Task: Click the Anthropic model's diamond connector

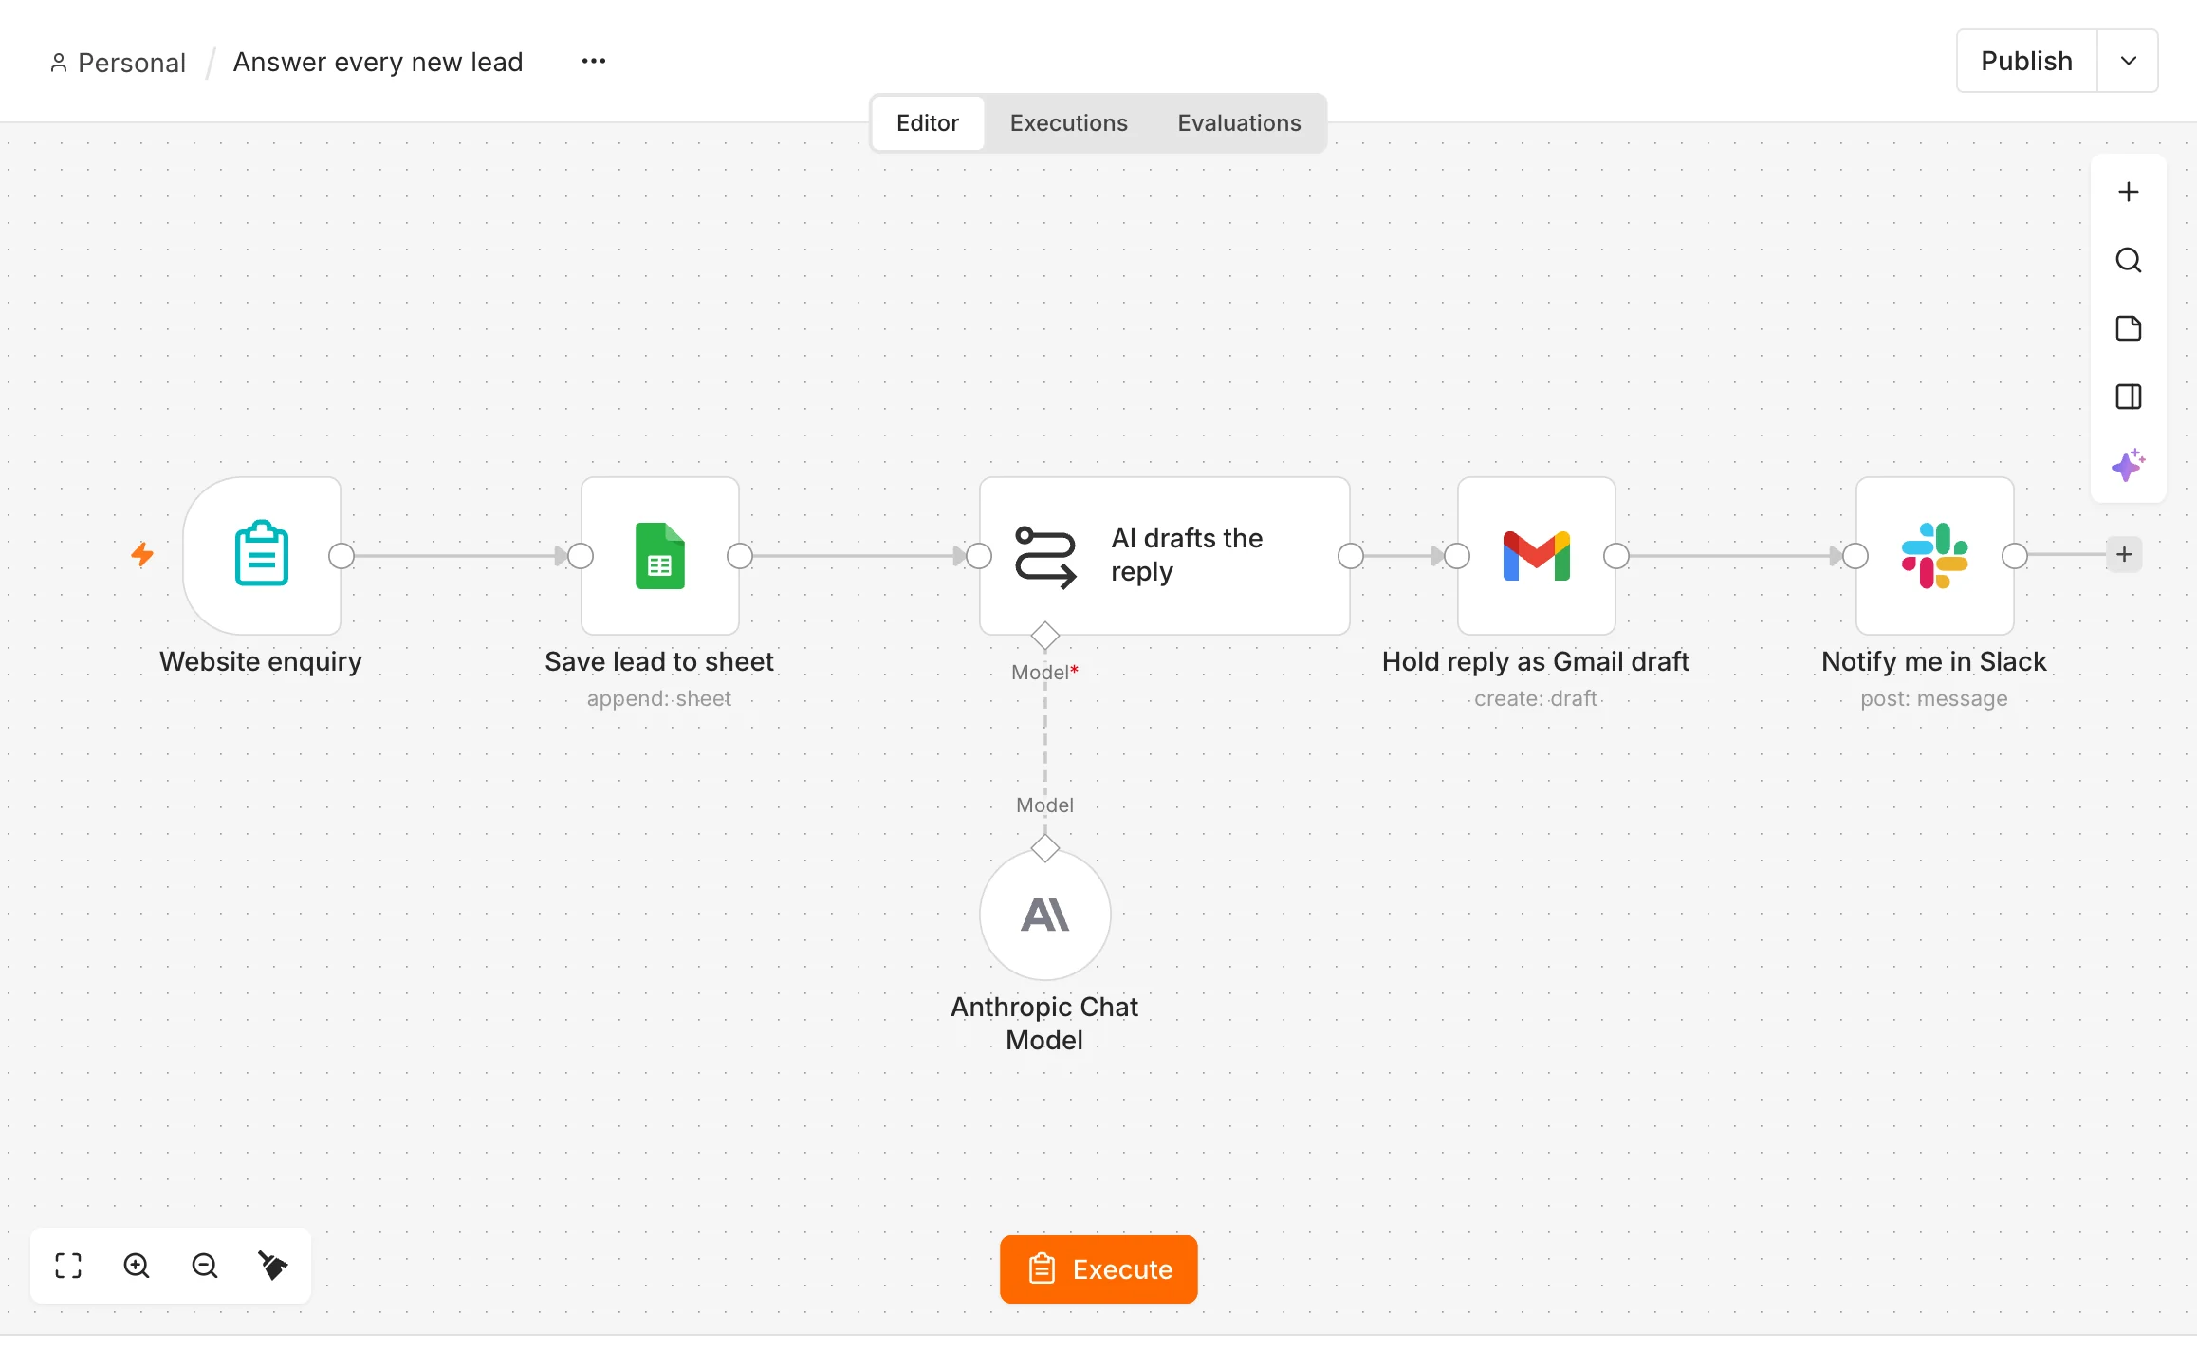Action: point(1045,848)
